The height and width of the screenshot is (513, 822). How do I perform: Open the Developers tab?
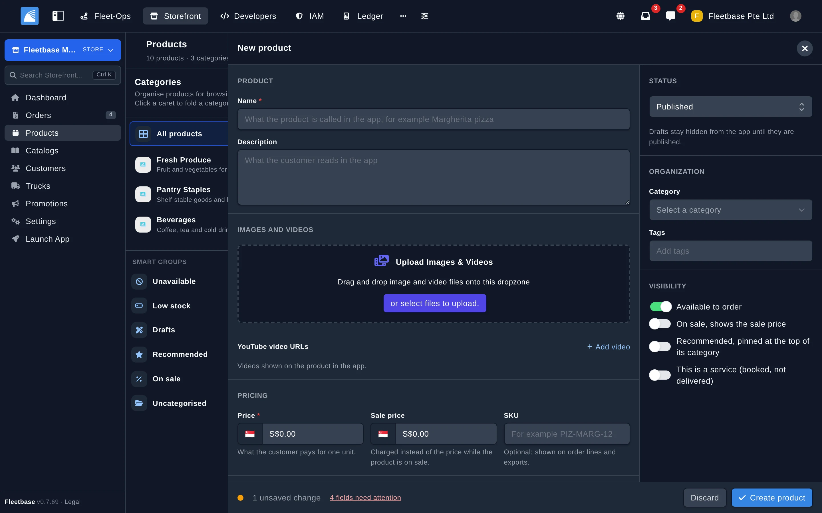(248, 16)
